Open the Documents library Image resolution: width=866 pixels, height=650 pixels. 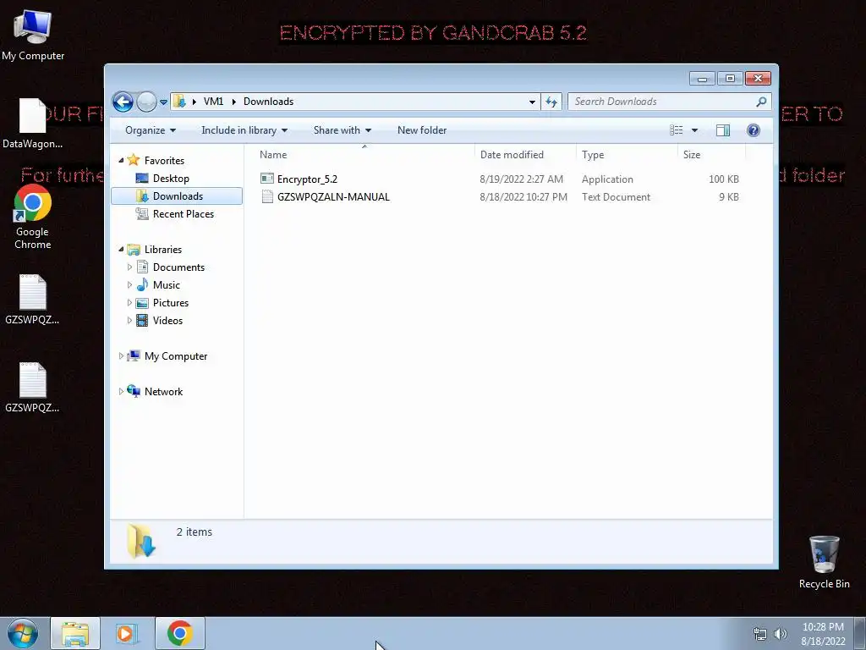(178, 267)
